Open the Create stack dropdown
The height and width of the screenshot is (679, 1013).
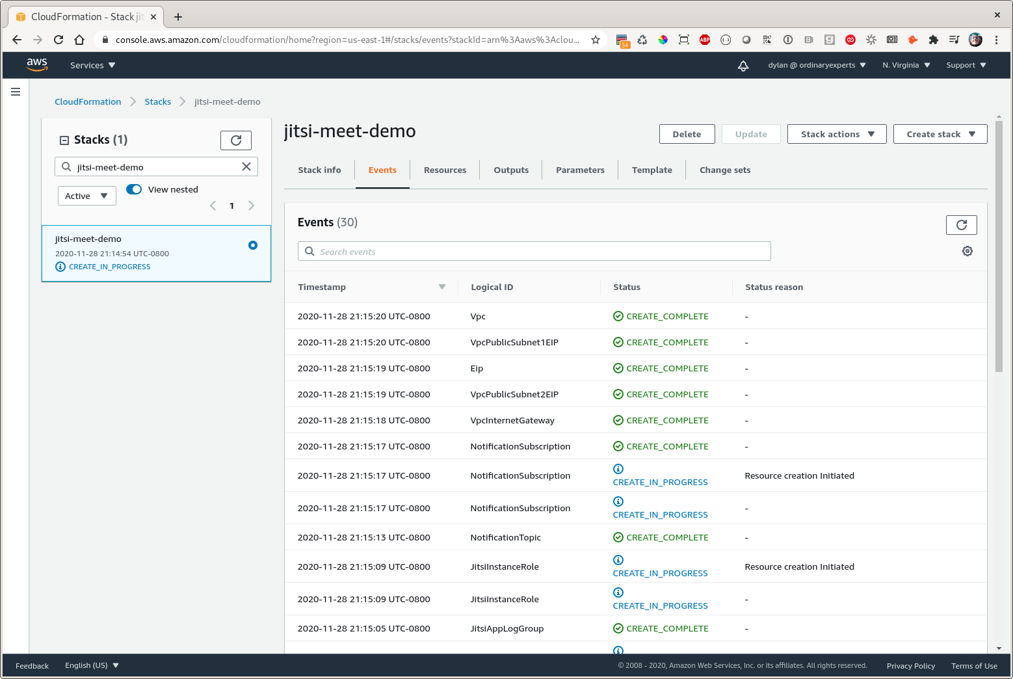pos(940,134)
